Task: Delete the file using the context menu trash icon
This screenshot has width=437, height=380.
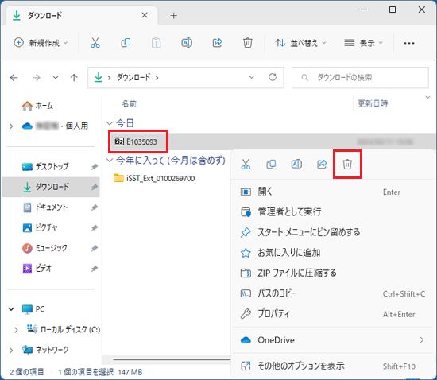Action: (347, 165)
